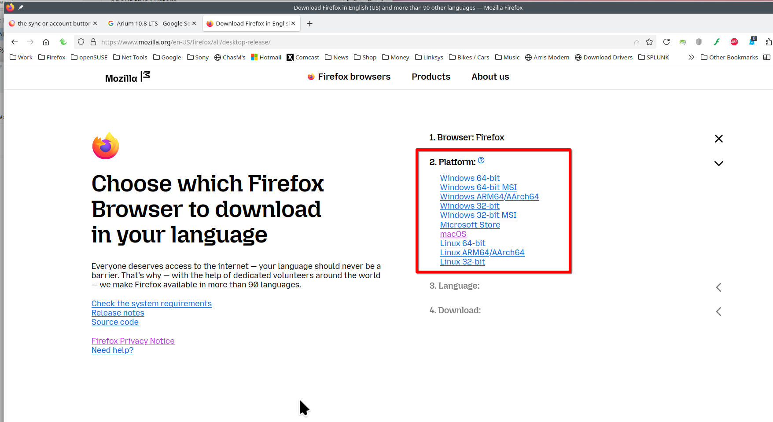Open the Platform help question mark icon

click(481, 161)
